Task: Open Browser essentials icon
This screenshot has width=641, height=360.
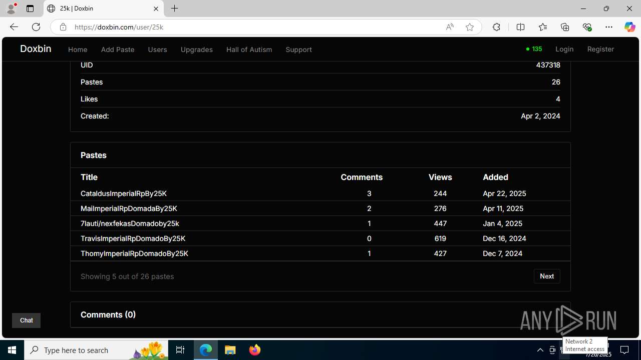Action: point(587,27)
